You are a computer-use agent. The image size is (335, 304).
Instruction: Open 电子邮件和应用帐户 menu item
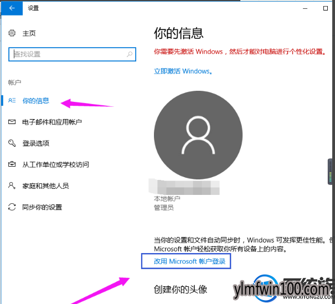52,122
